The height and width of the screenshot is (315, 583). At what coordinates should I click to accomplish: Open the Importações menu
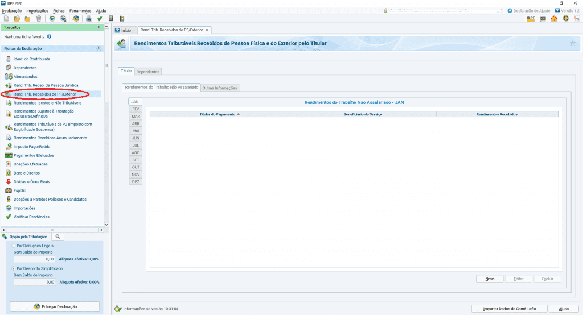tap(37, 11)
